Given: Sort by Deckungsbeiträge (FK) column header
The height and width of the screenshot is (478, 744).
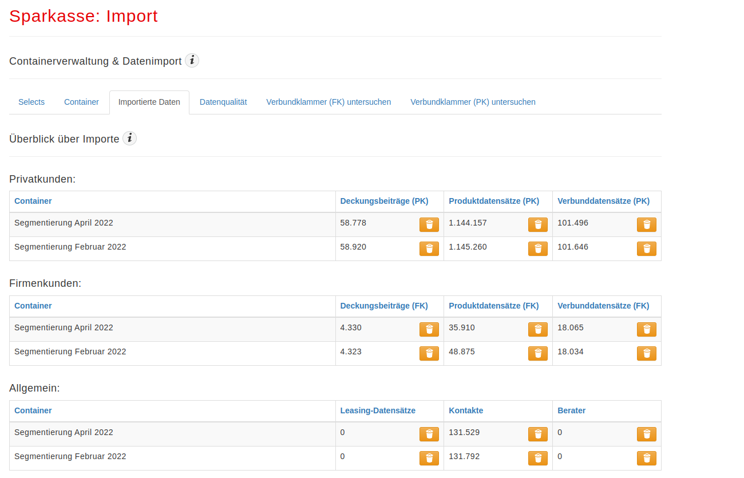Looking at the screenshot, I should pos(384,306).
